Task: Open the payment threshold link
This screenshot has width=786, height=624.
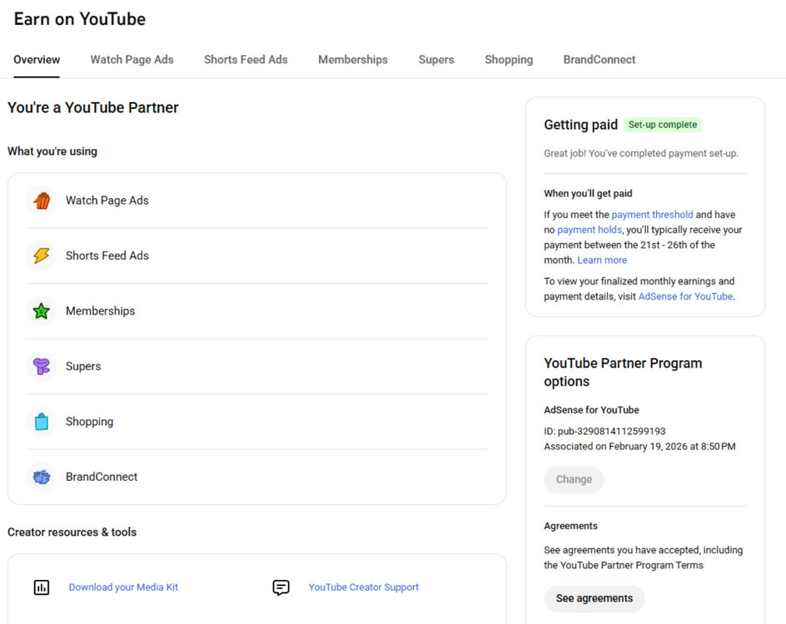Action: tap(652, 215)
